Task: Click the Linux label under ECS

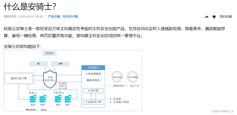Action: [44, 110]
